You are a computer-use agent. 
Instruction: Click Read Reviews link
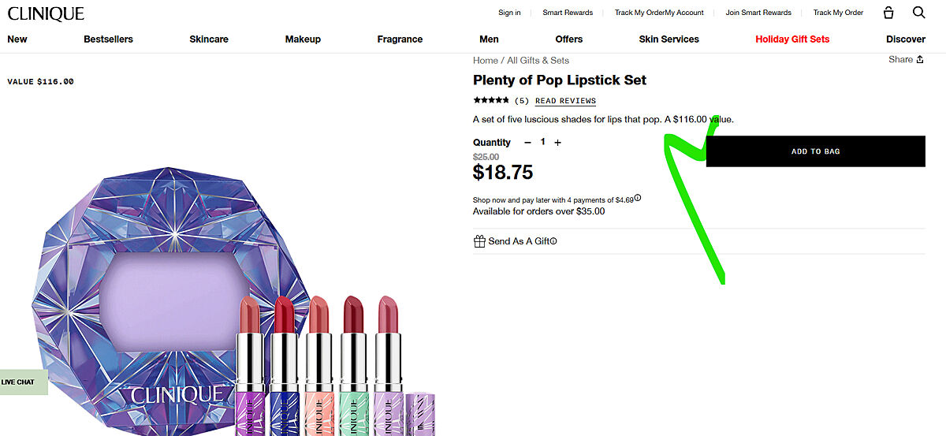coord(565,101)
